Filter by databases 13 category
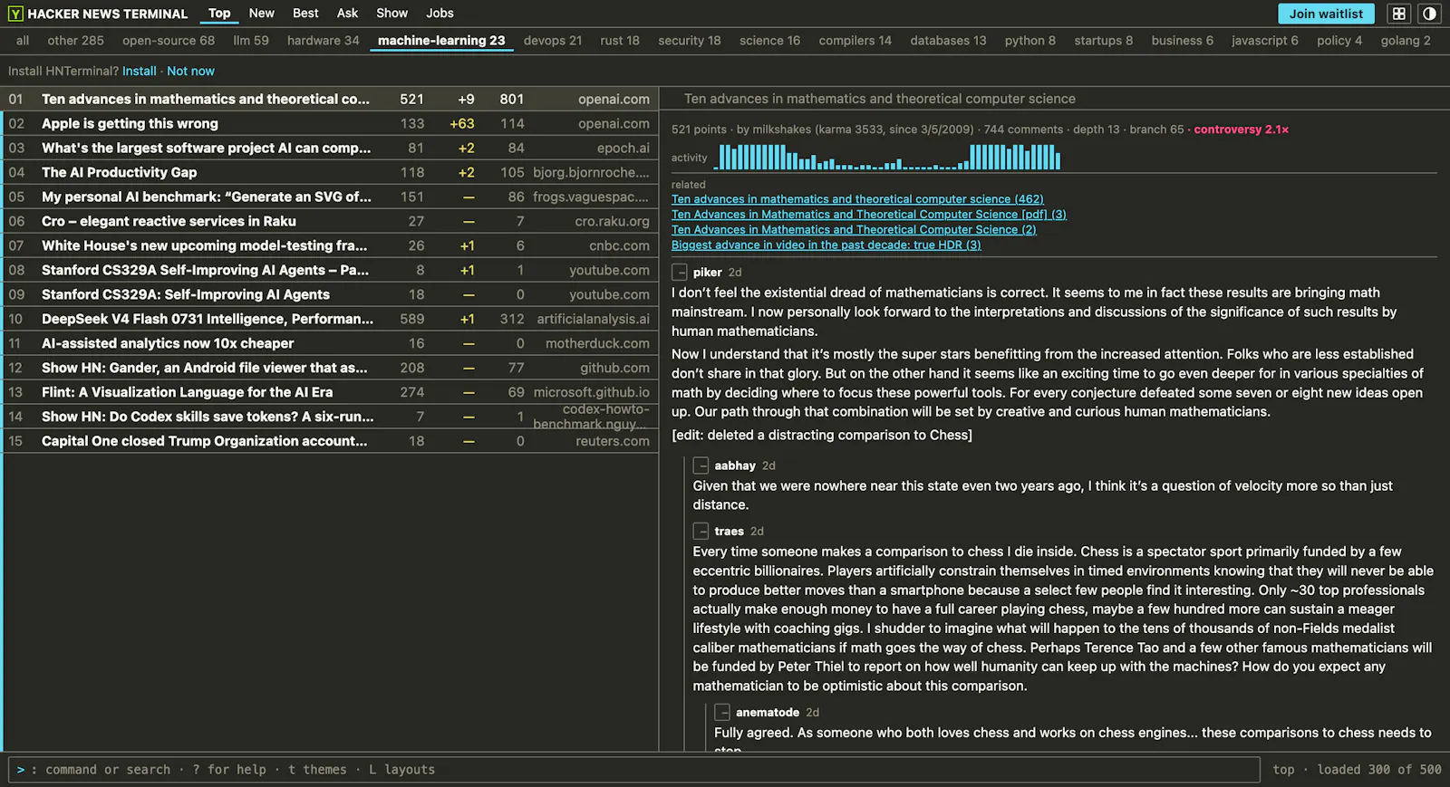1450x787 pixels. (x=948, y=41)
